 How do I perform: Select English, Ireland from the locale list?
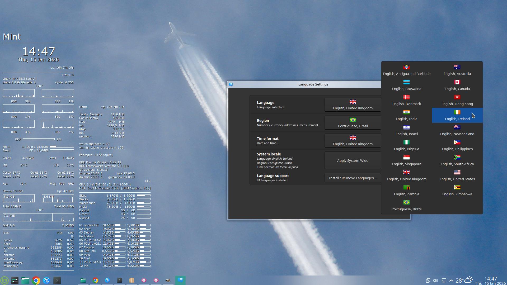click(457, 115)
